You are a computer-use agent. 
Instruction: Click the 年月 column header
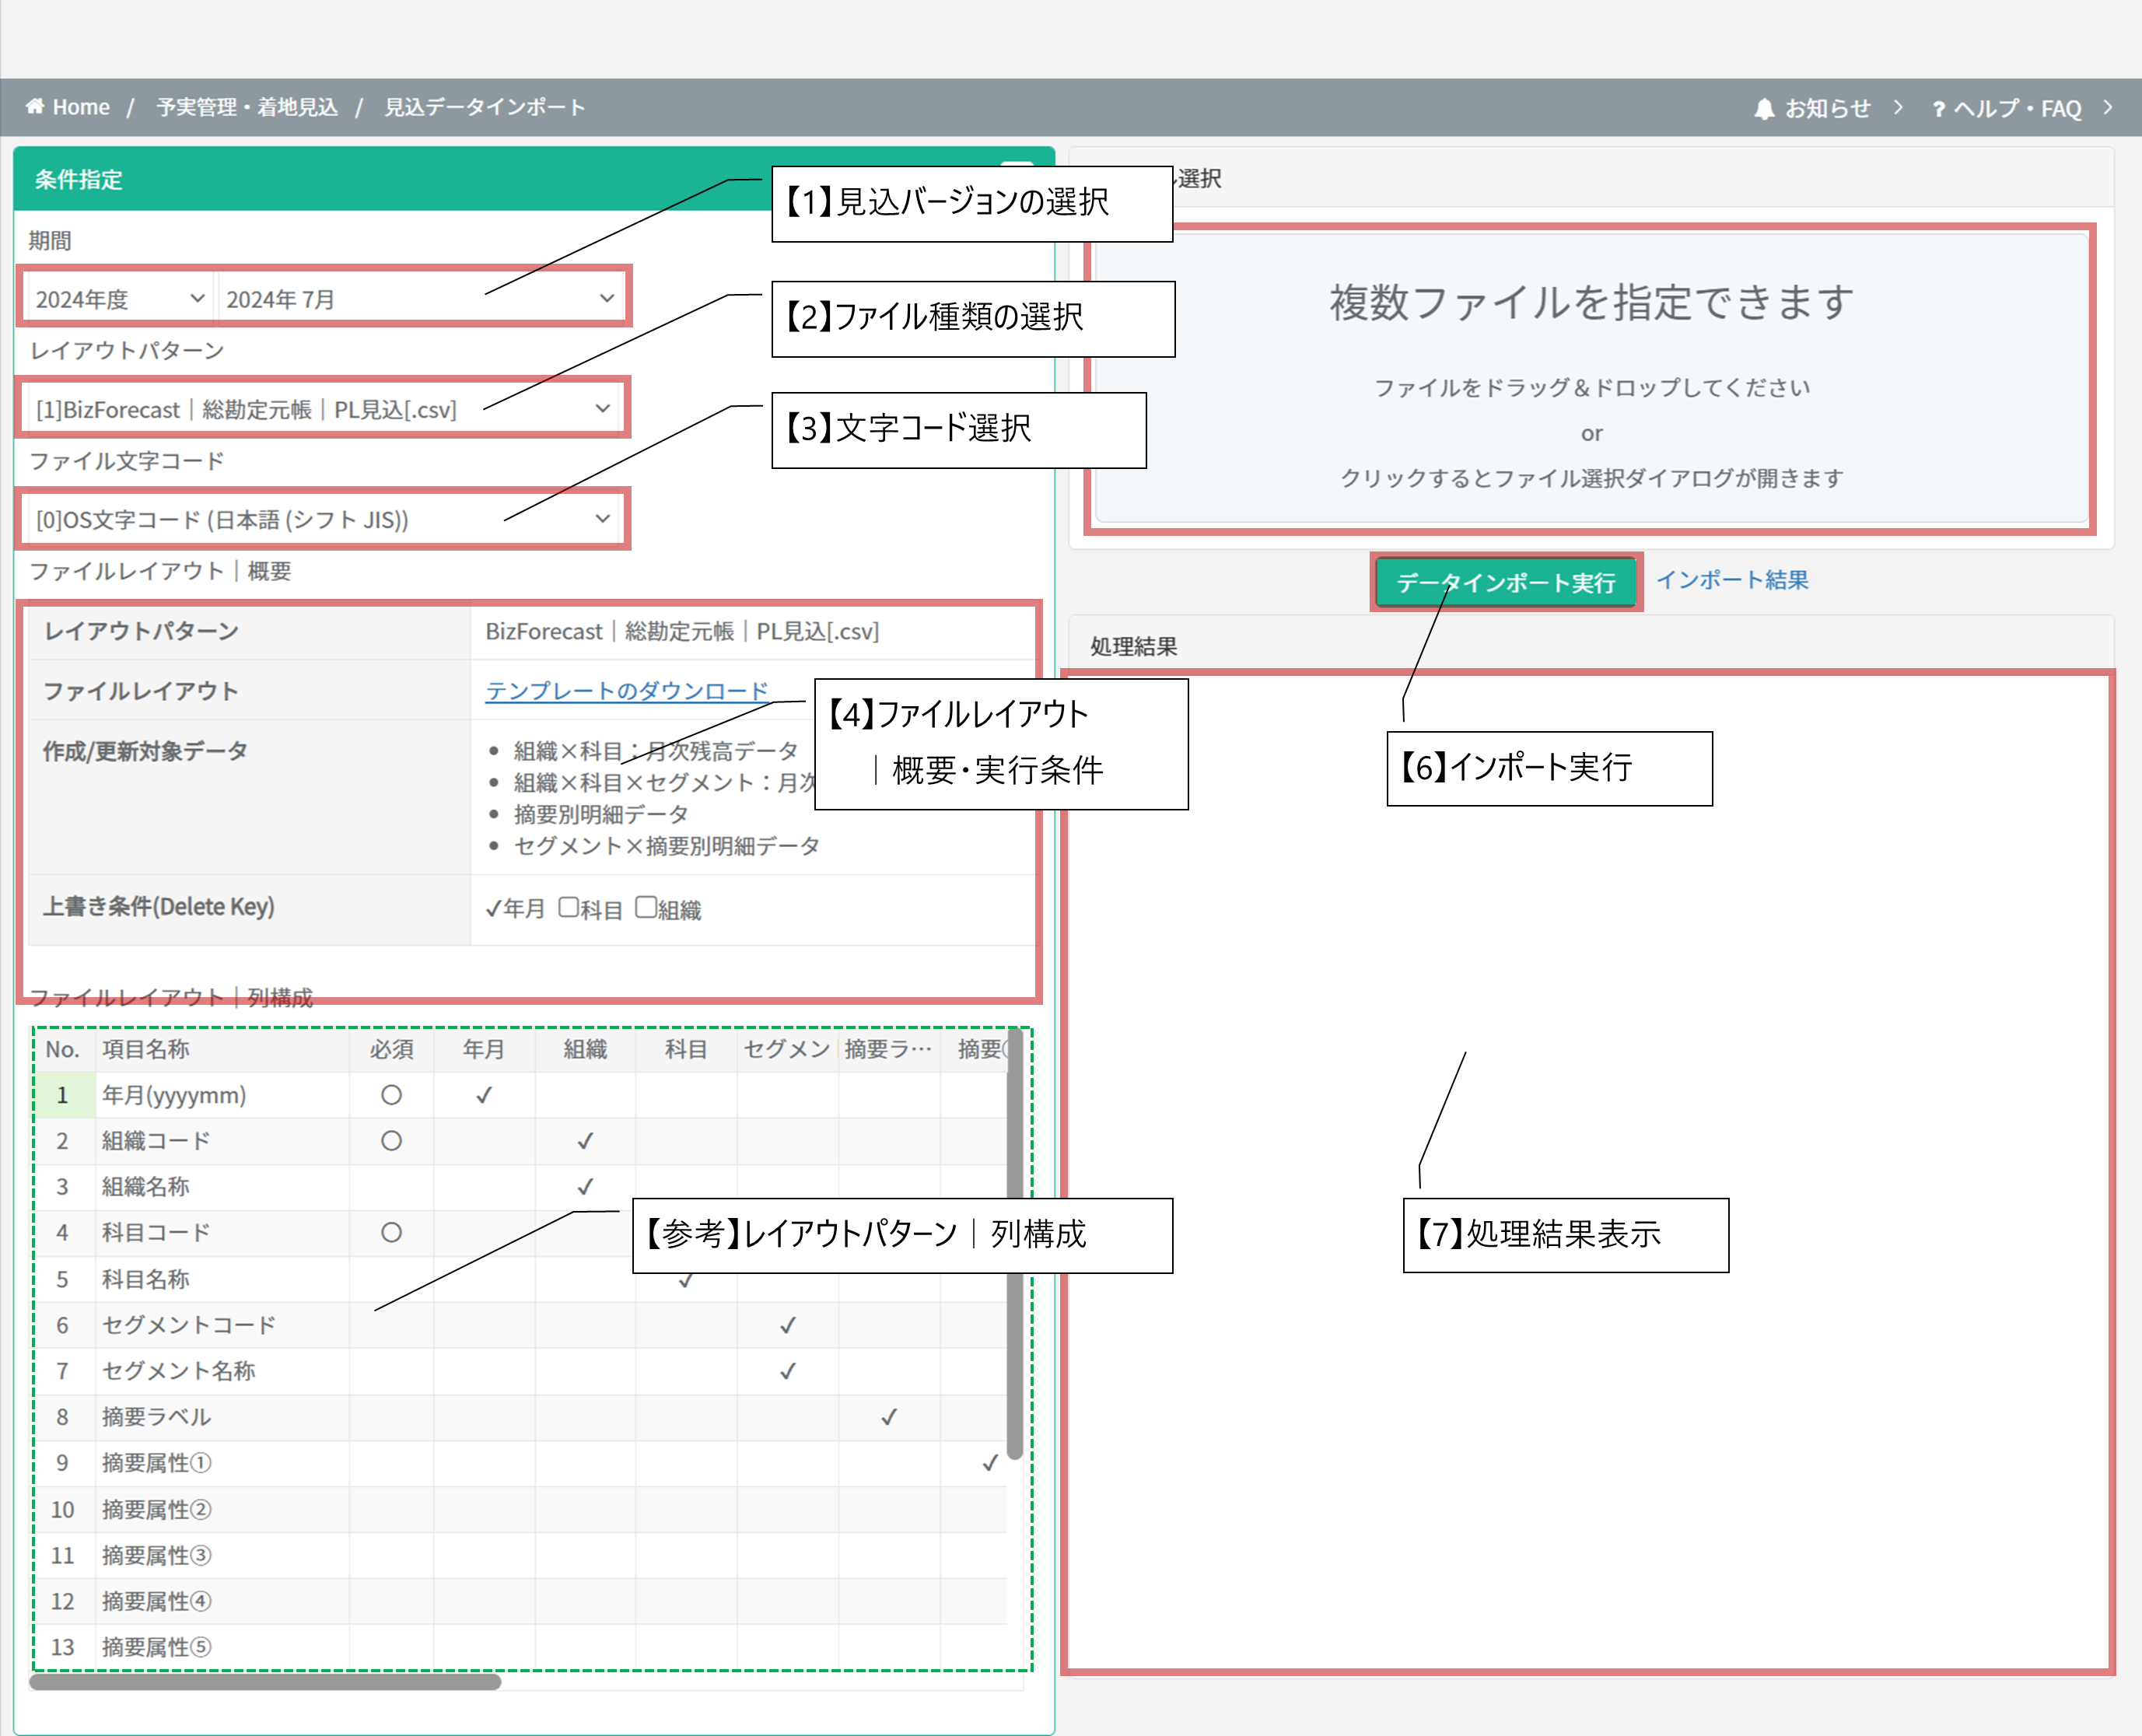point(484,1049)
